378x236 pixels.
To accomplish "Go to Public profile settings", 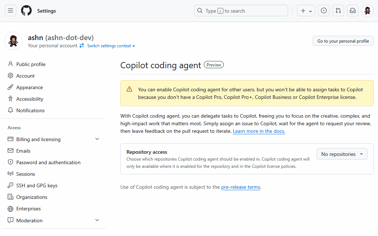I will coord(31,64).
